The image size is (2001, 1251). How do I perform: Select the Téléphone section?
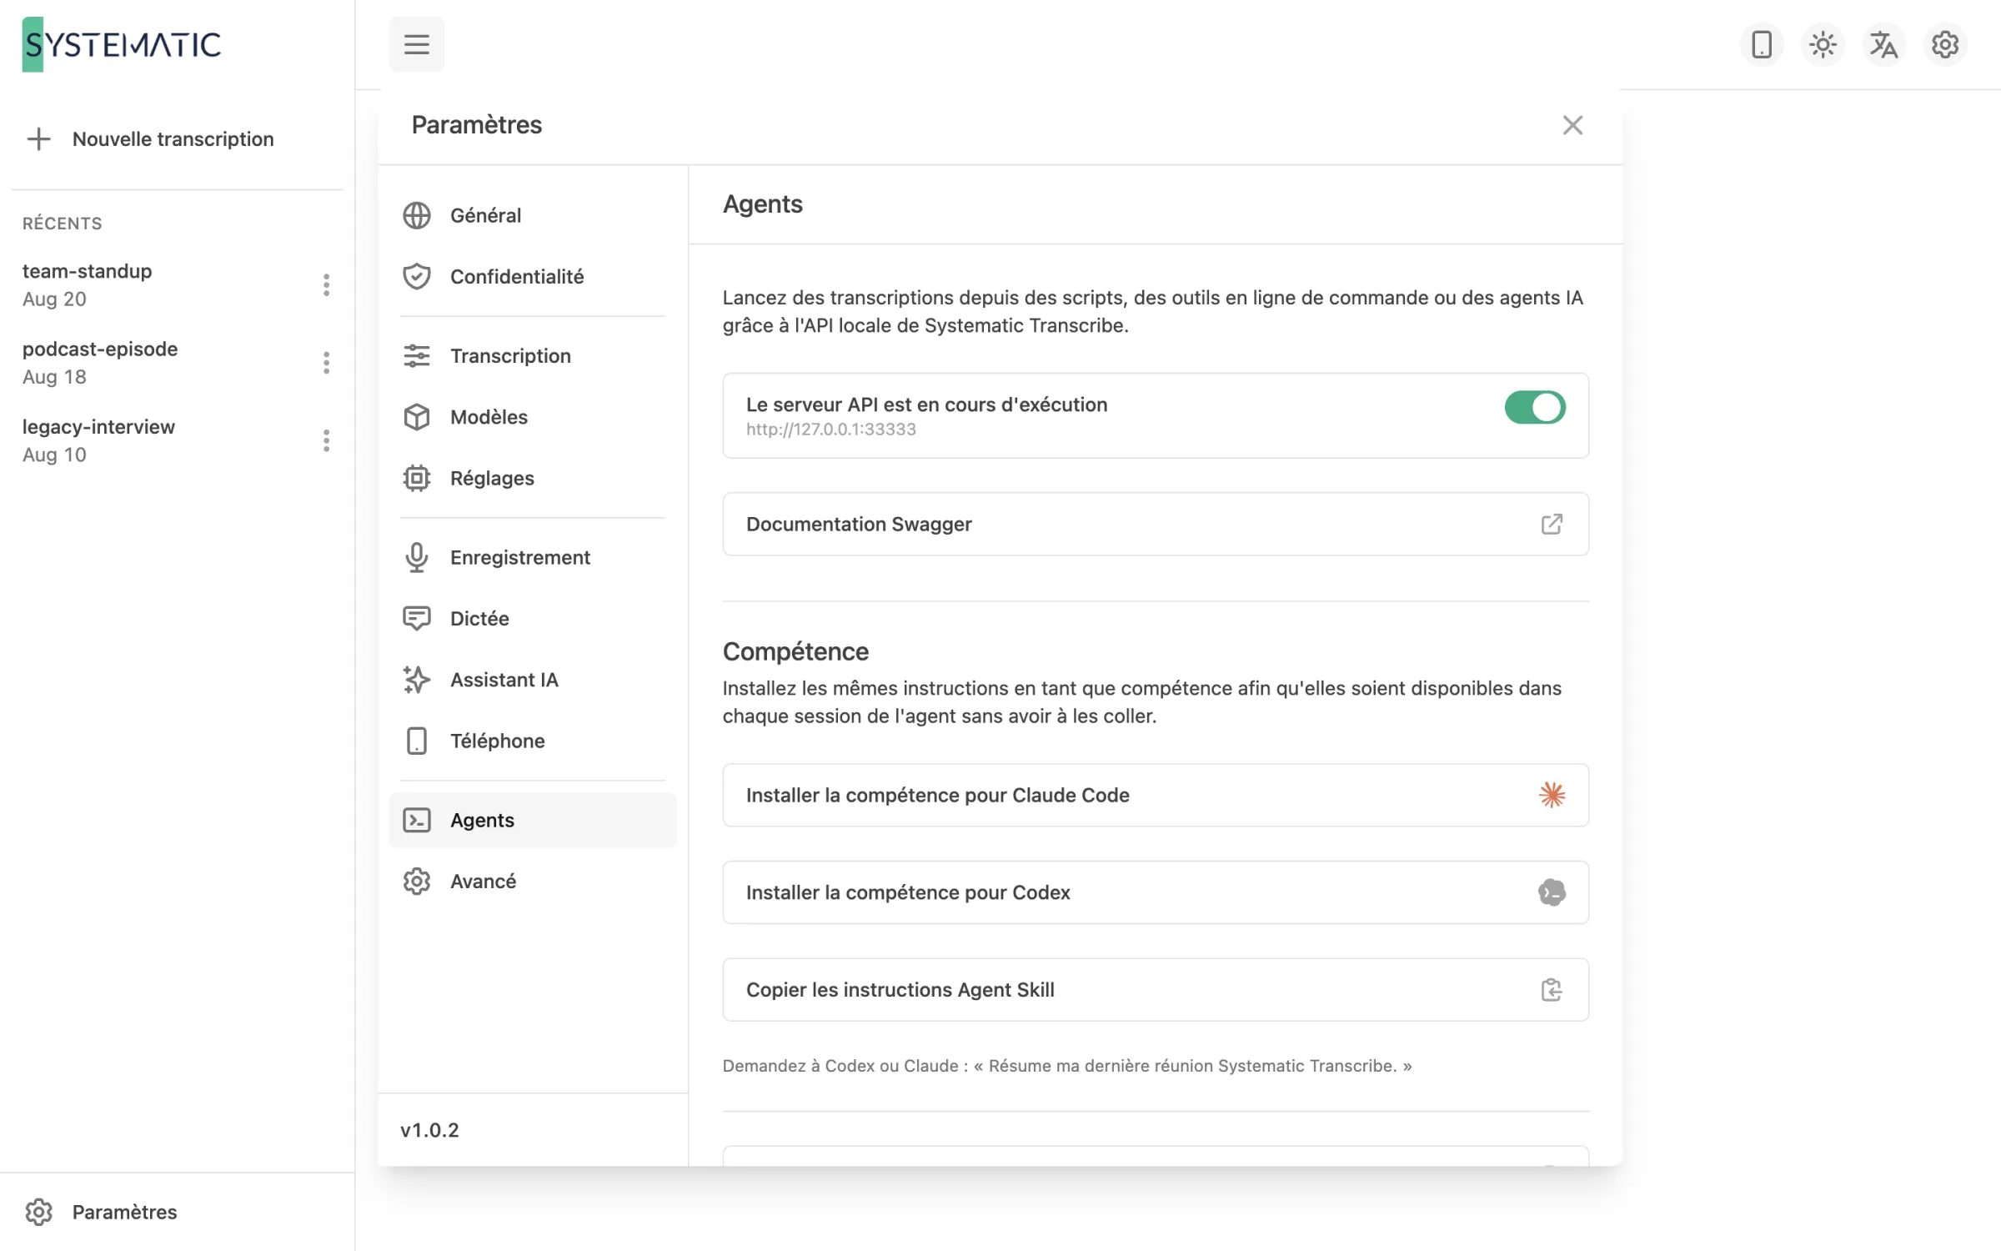pos(533,741)
